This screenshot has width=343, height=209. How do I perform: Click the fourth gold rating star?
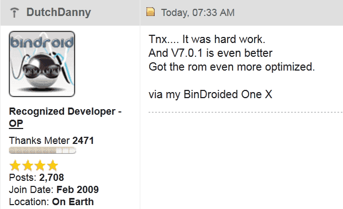pos(52,165)
